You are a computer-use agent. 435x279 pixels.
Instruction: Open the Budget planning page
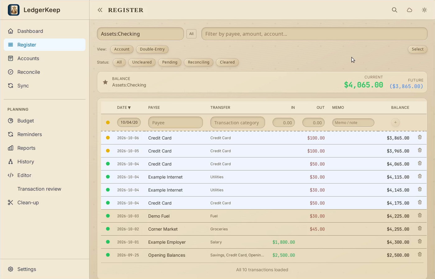coord(44,121)
